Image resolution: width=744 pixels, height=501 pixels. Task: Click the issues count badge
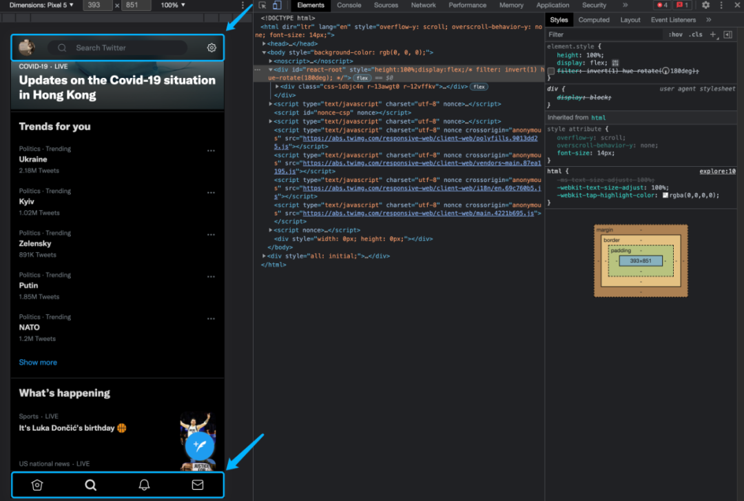(x=682, y=6)
